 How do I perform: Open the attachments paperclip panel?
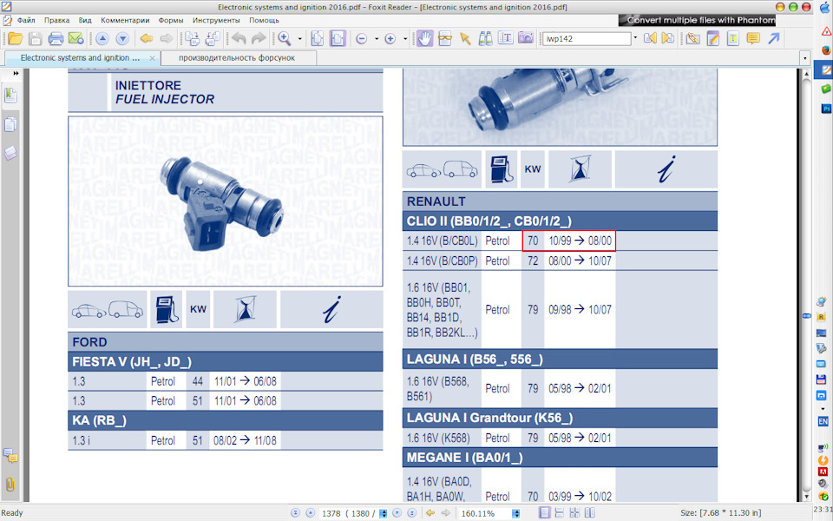click(10, 484)
